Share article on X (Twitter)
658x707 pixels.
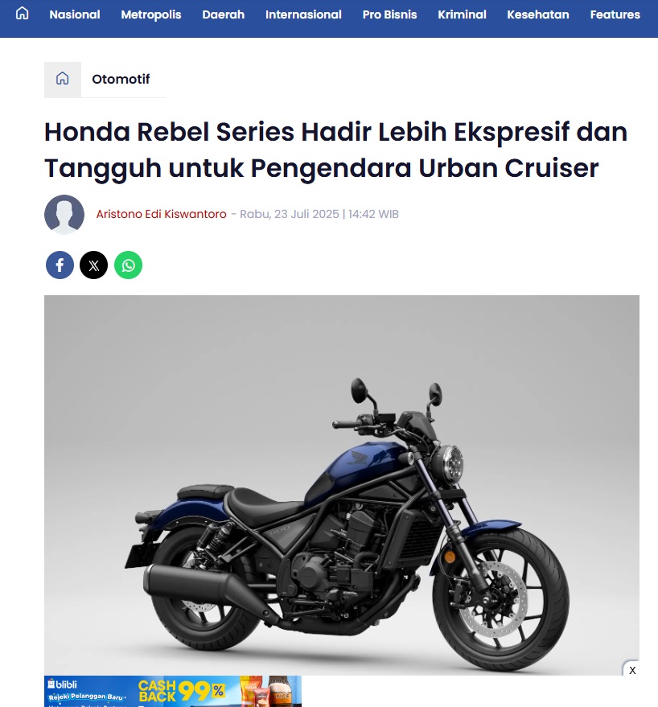click(94, 265)
